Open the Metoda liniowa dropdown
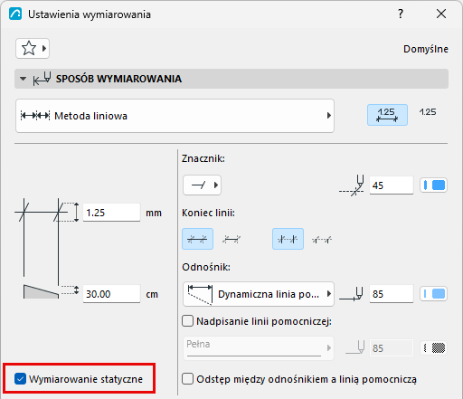 tap(175, 116)
